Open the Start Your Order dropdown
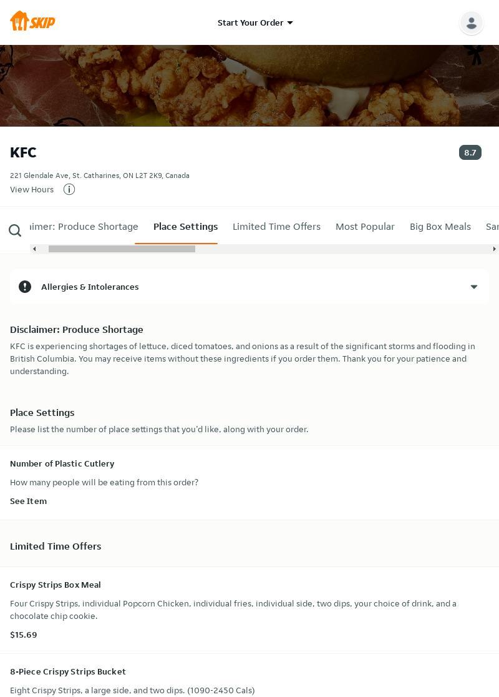Viewport: 499px width, 697px height. [255, 22]
